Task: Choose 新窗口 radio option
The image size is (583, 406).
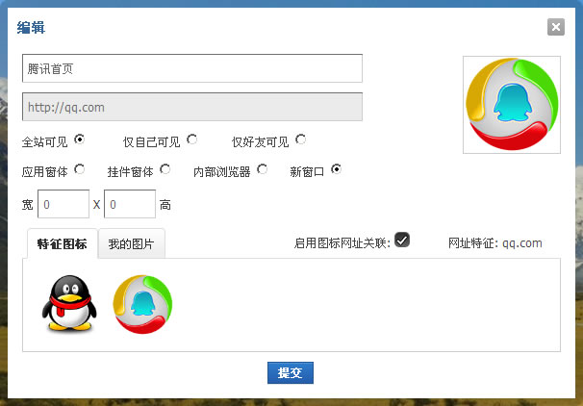Action: coord(336,169)
